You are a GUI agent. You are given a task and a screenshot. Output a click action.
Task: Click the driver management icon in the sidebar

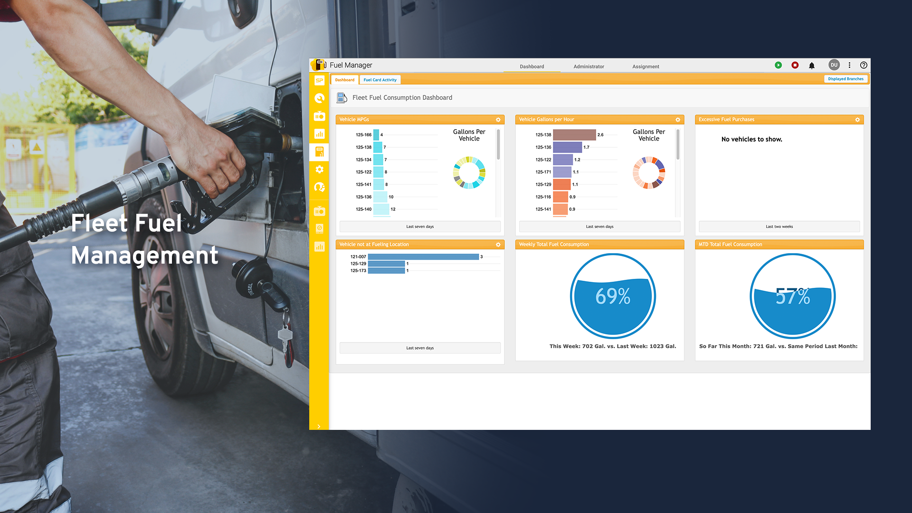319,187
